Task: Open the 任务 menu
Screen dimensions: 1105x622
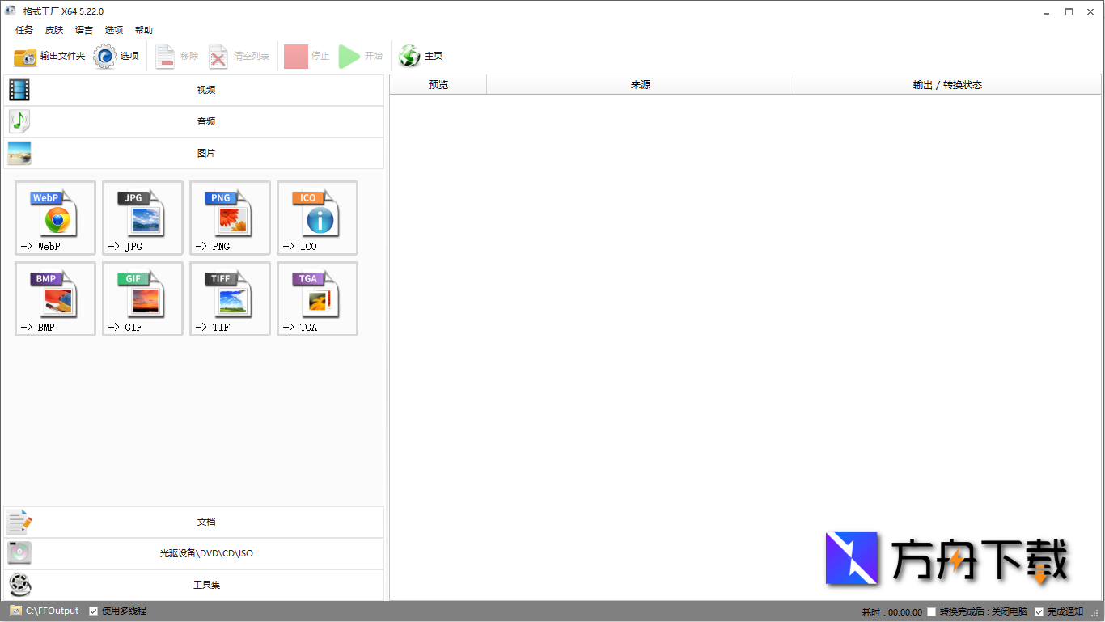Action: [24, 30]
